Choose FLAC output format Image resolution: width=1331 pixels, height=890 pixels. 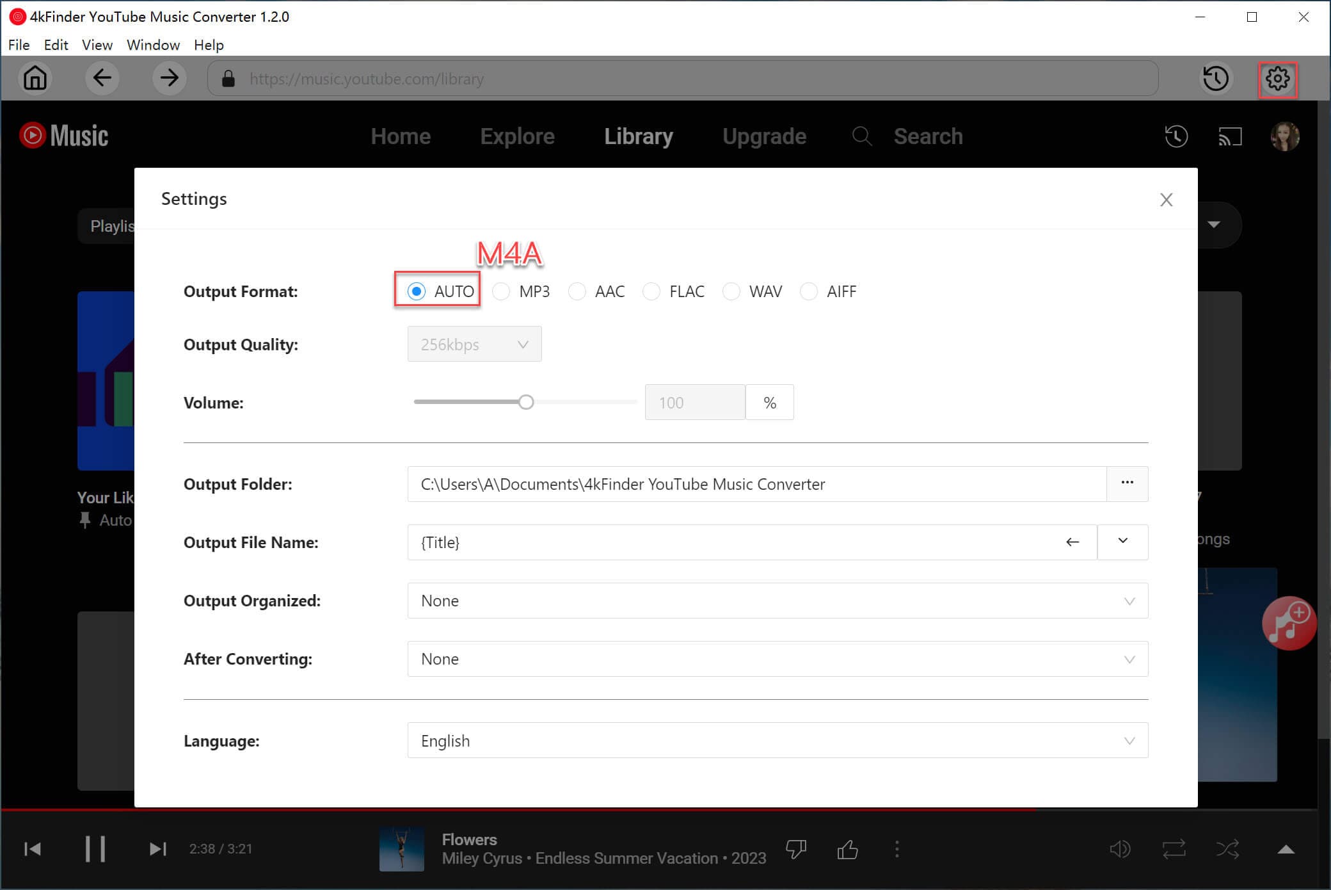651,292
